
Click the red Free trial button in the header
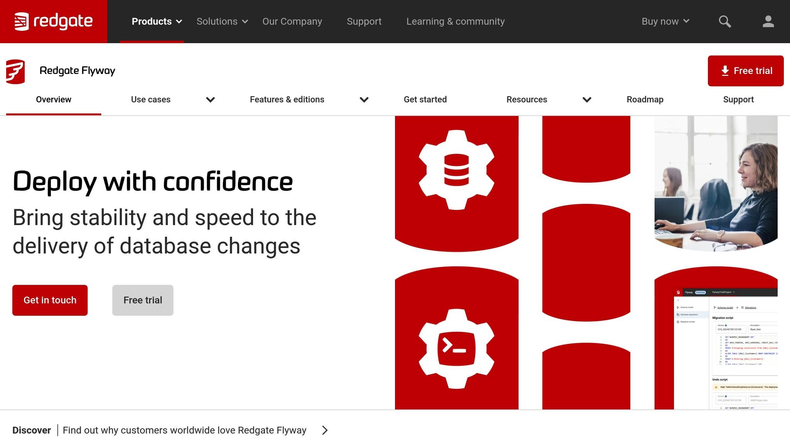[745, 71]
